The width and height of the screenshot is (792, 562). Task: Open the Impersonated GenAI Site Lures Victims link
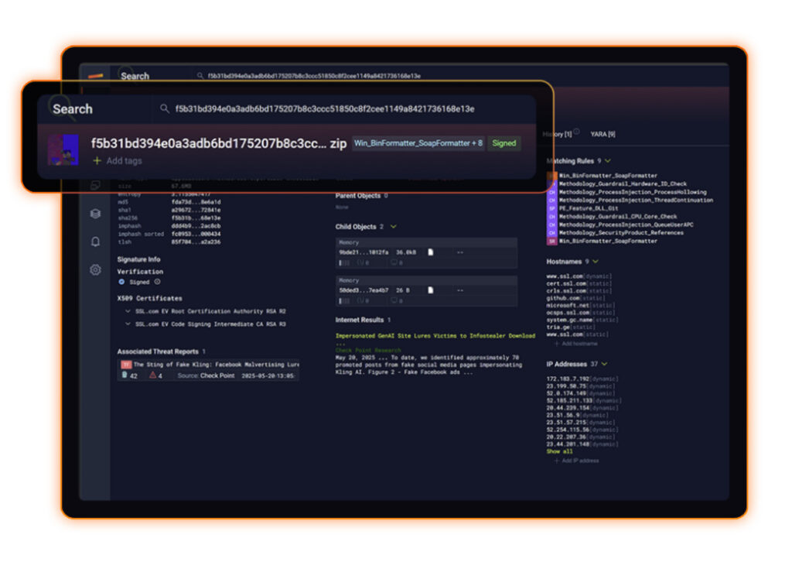435,336
